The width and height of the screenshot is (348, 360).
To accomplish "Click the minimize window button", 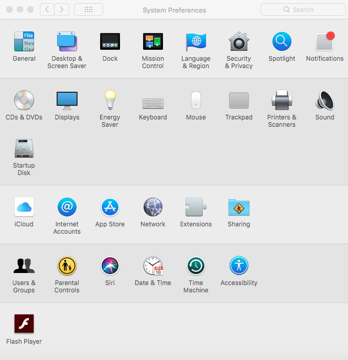I will (20, 9).
